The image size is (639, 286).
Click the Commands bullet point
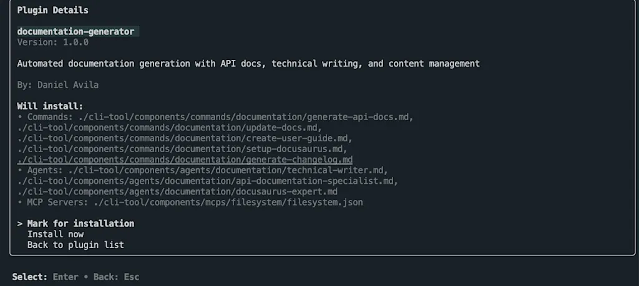point(19,117)
